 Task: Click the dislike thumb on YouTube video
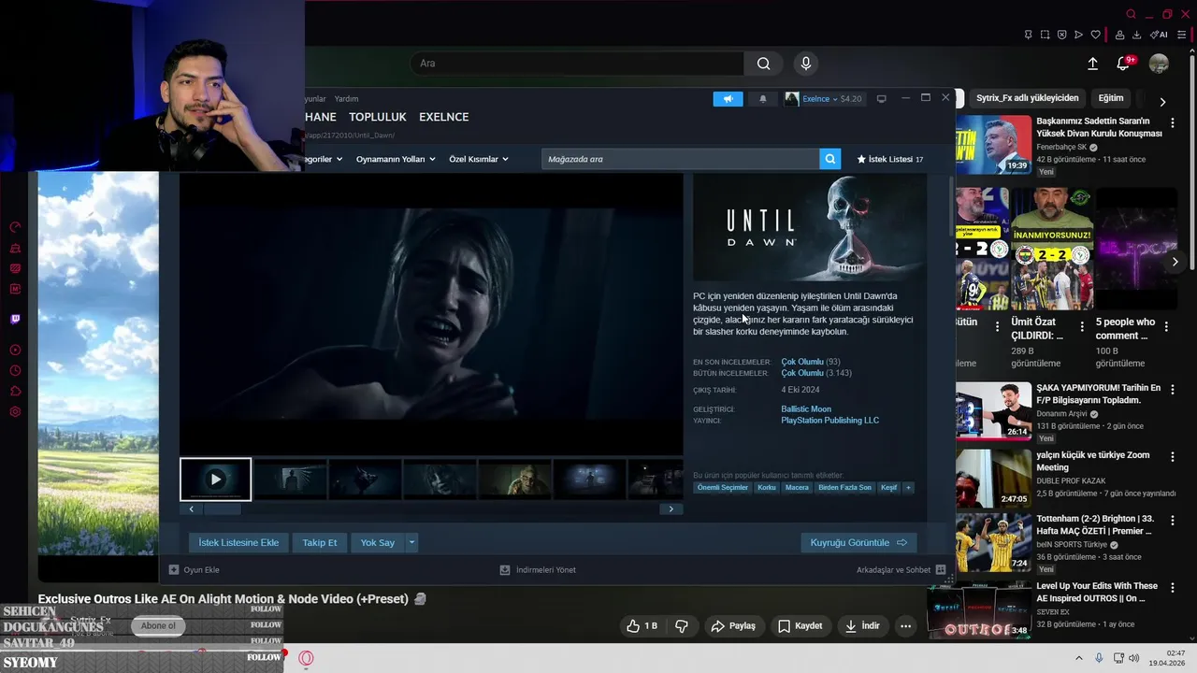coord(682,625)
